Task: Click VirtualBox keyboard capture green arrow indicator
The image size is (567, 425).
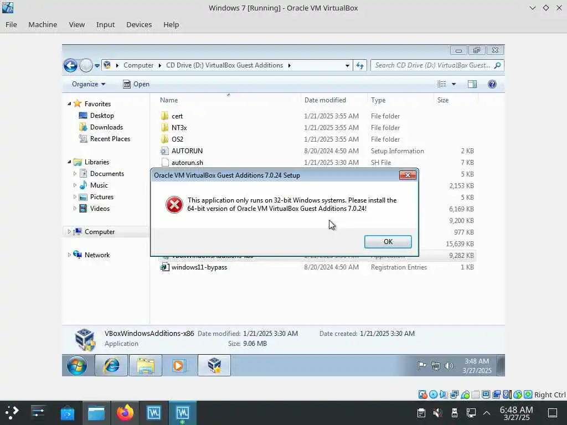Action: pyautogui.click(x=528, y=394)
